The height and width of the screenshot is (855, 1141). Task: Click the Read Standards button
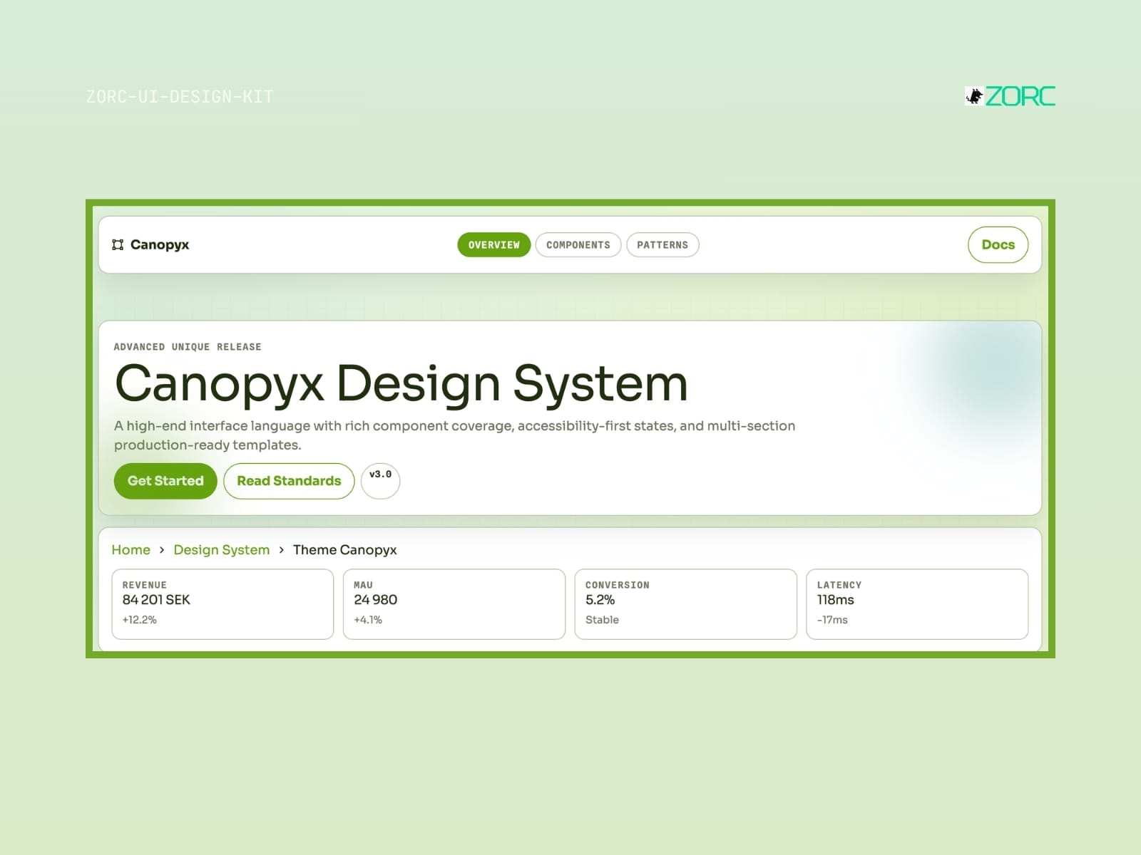pos(289,481)
